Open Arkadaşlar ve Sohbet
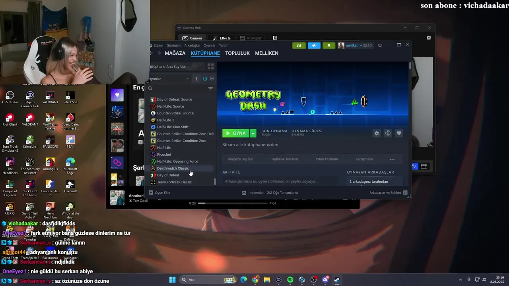The width and height of the screenshot is (509, 286). click(x=389, y=193)
